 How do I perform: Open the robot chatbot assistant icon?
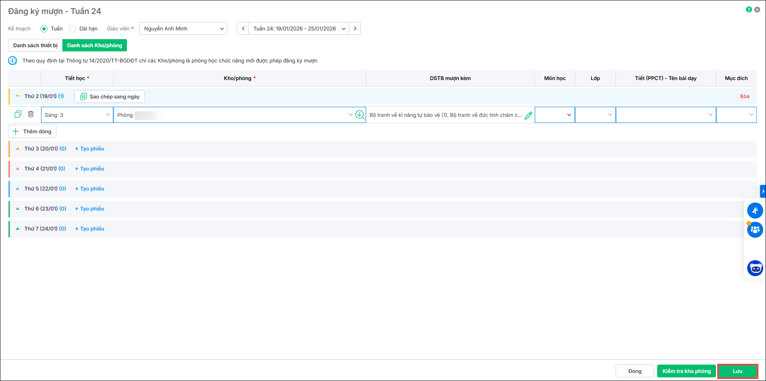pos(755,268)
